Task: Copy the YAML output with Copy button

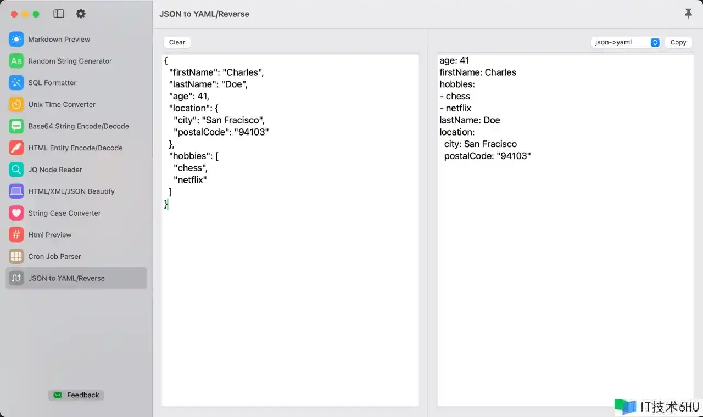Action: tap(678, 42)
